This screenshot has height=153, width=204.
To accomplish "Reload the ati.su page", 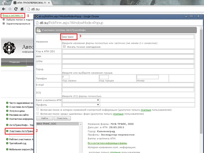I will click(x=16, y=9).
